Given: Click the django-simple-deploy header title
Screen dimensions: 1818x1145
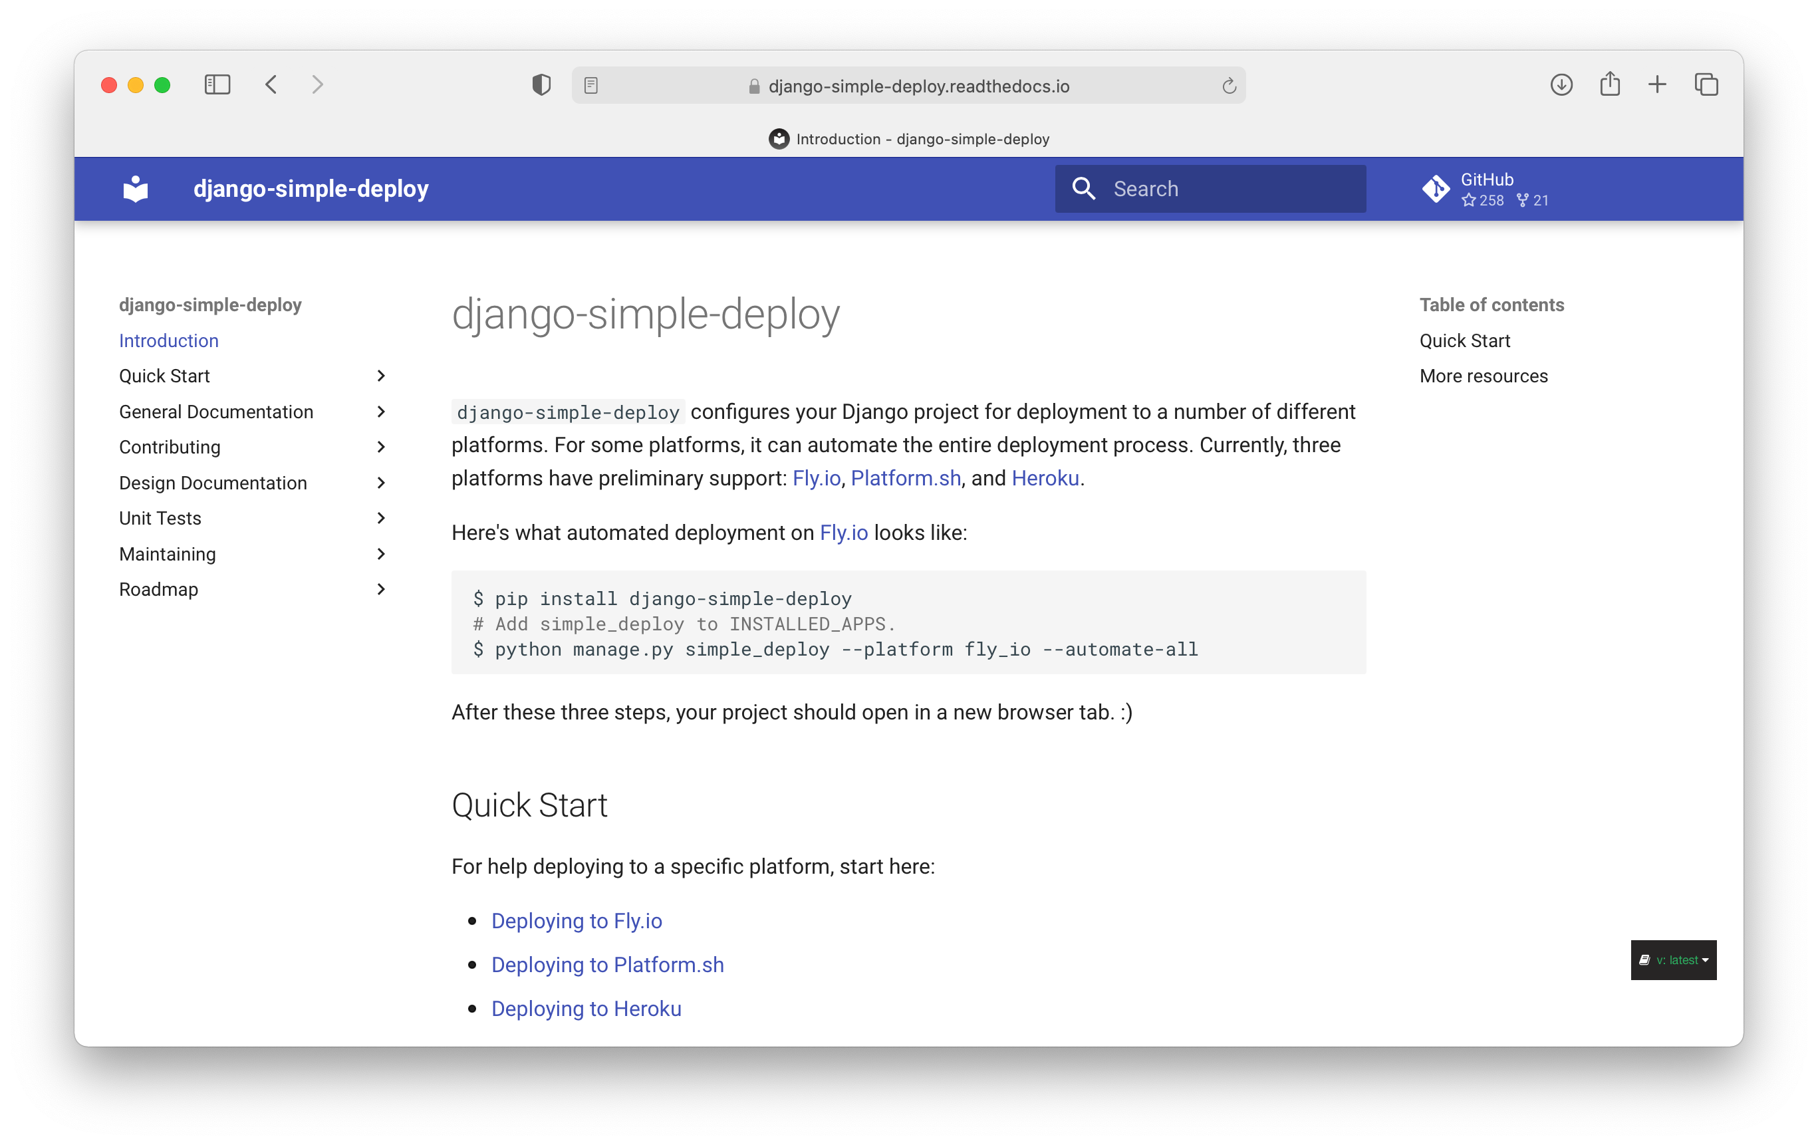Looking at the screenshot, I should point(311,189).
